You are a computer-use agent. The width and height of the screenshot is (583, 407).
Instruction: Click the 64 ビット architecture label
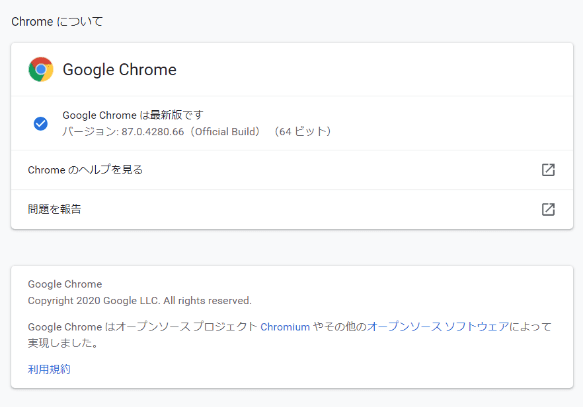303,131
